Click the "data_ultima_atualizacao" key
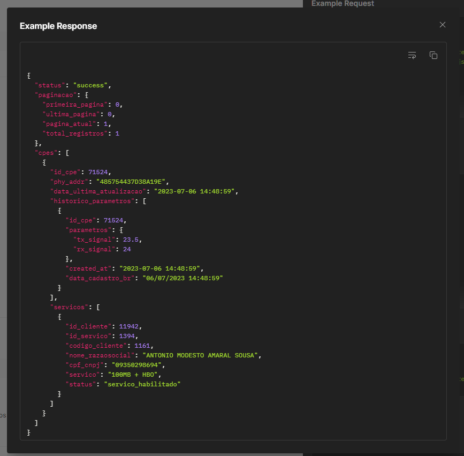The height and width of the screenshot is (456, 464). tap(98, 191)
